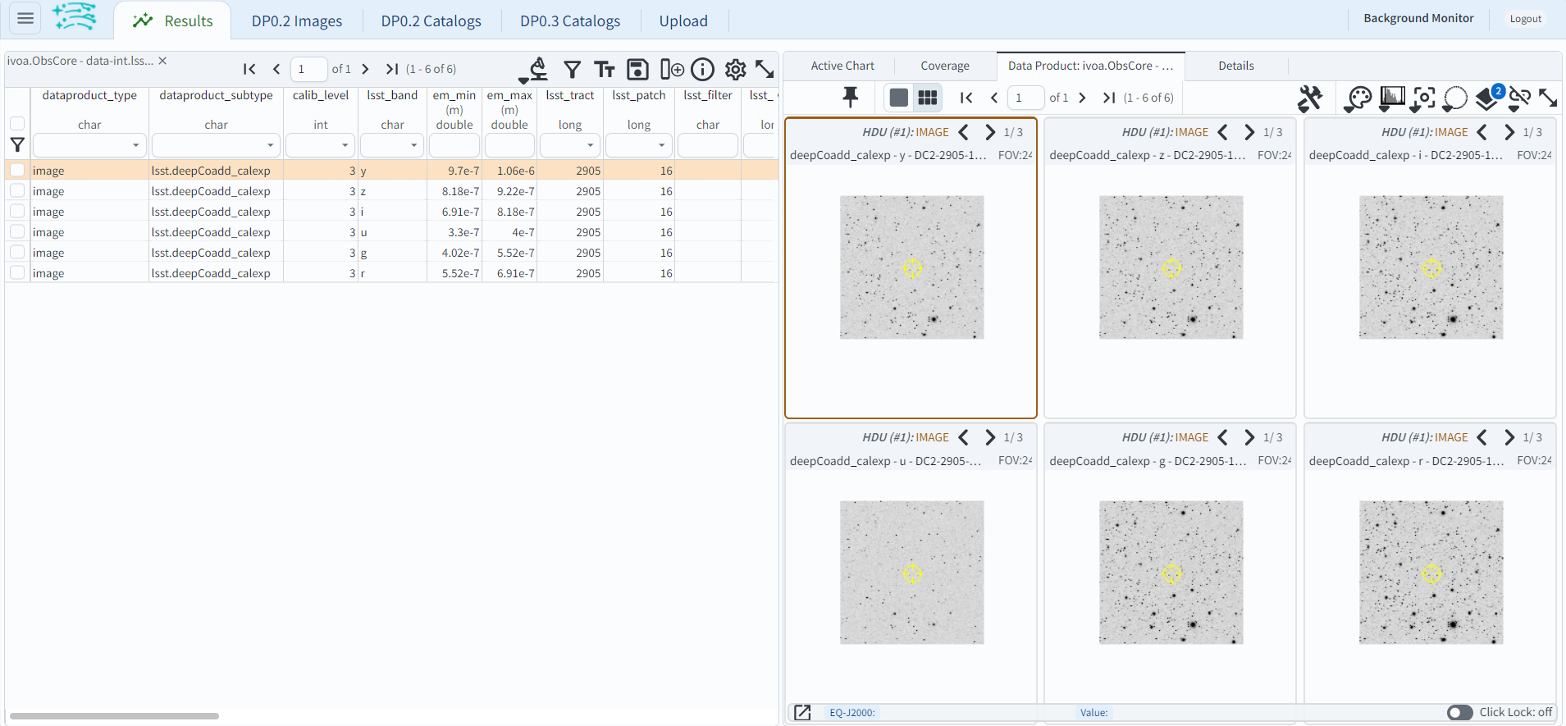Next HDU arrow in y-band image
1566x726 pixels.
coord(990,132)
